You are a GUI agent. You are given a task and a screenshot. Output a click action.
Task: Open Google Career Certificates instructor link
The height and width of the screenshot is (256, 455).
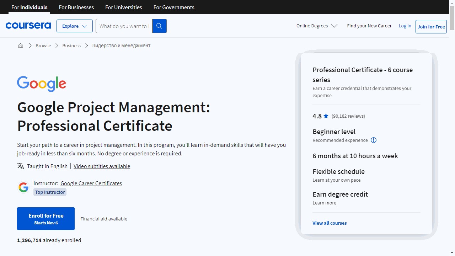click(91, 183)
